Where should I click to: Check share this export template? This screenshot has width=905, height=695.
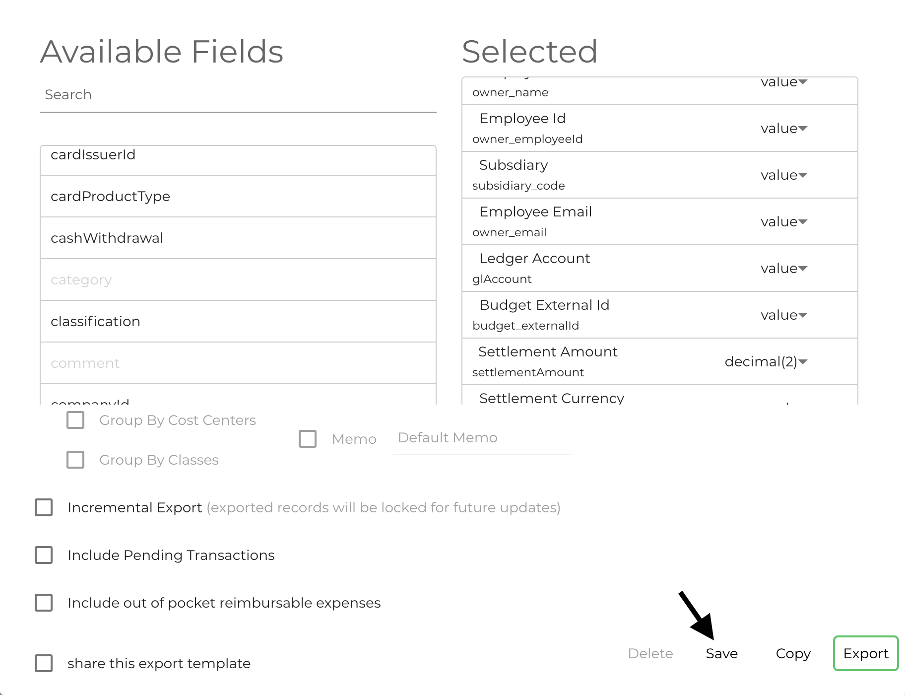(x=44, y=663)
